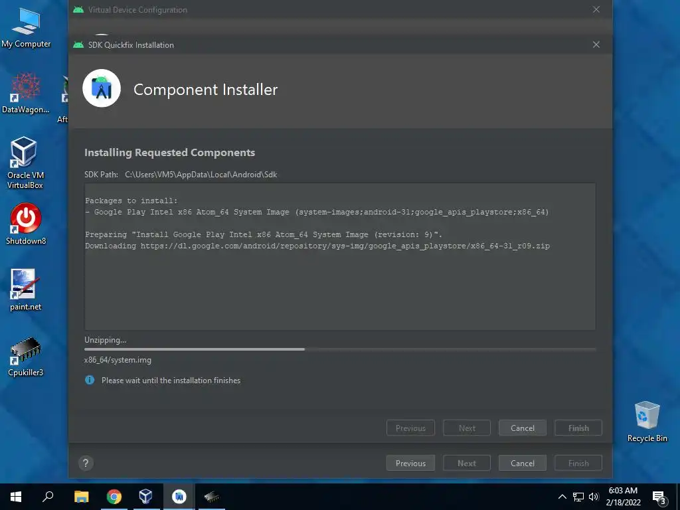This screenshot has height=510, width=680.
Task: Click Previous in the Virtual Device Configuration window
Action: pos(410,463)
